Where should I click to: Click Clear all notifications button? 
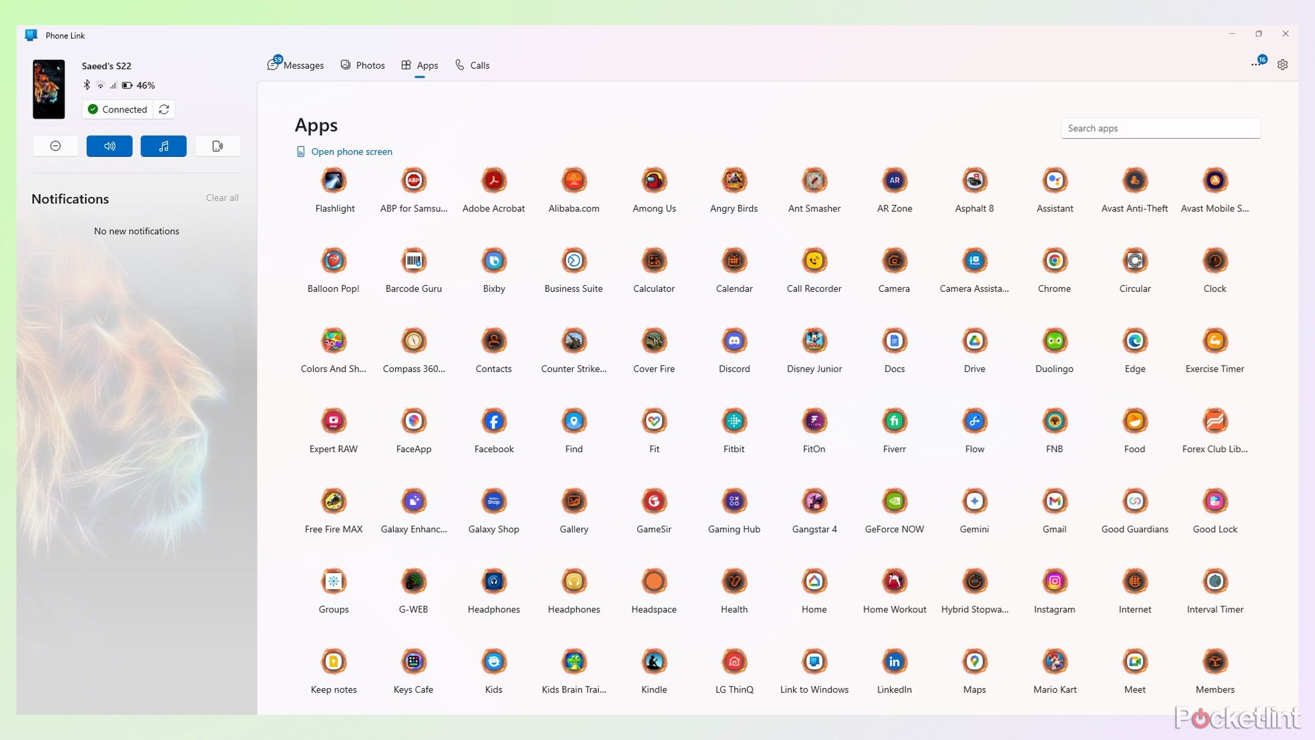[221, 197]
